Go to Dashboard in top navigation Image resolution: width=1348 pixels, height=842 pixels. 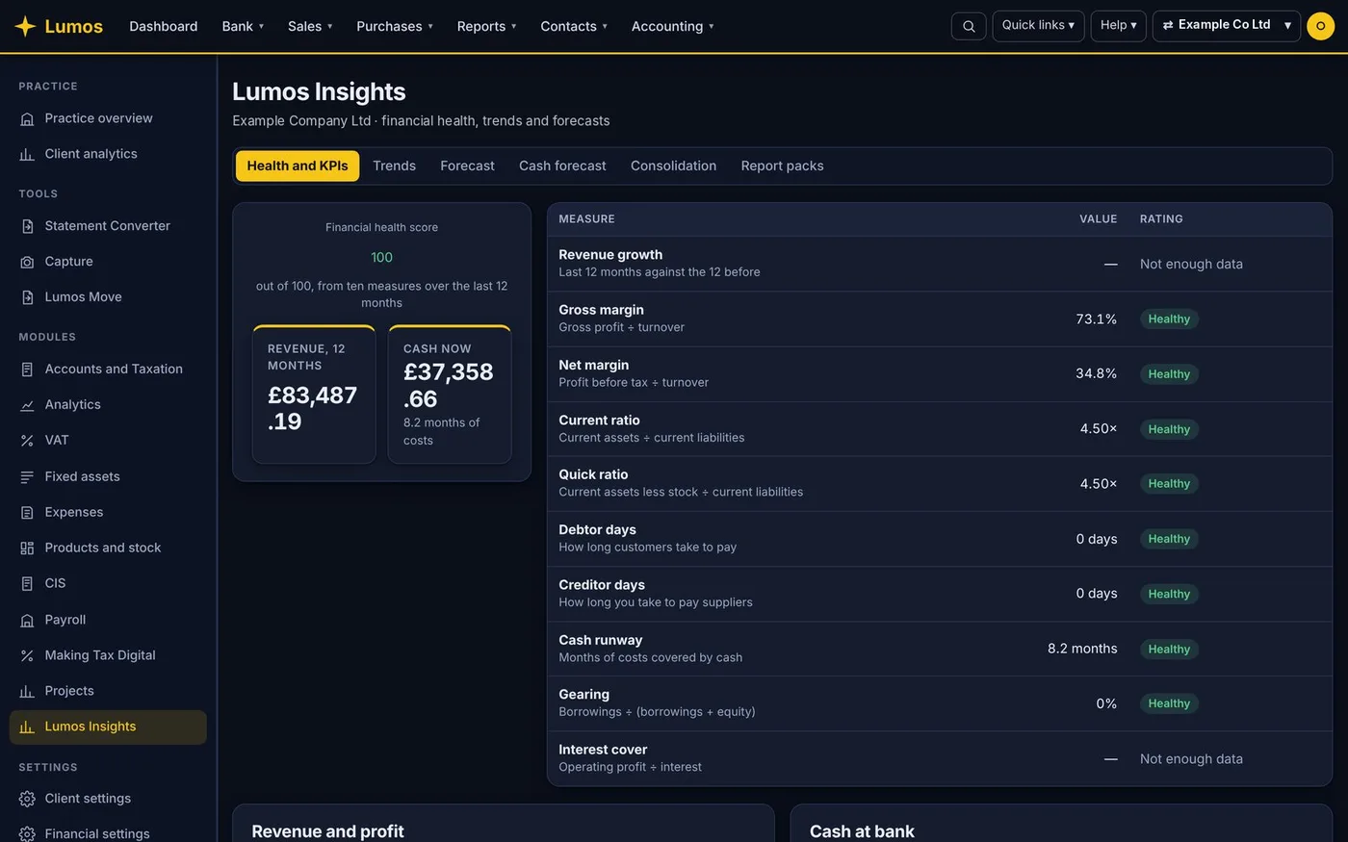[x=164, y=26]
